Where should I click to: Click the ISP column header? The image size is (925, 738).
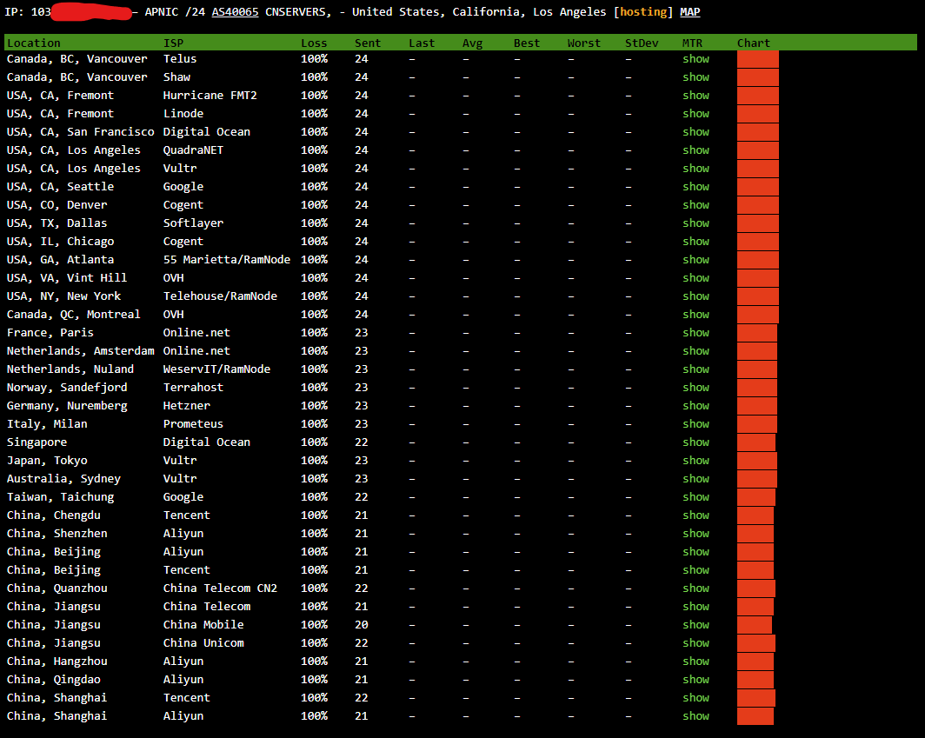click(174, 43)
